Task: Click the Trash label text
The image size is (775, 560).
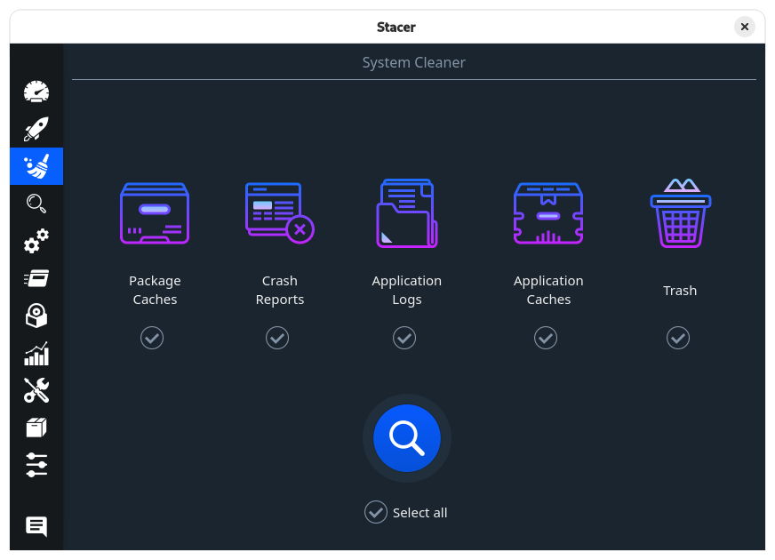Action: point(680,291)
